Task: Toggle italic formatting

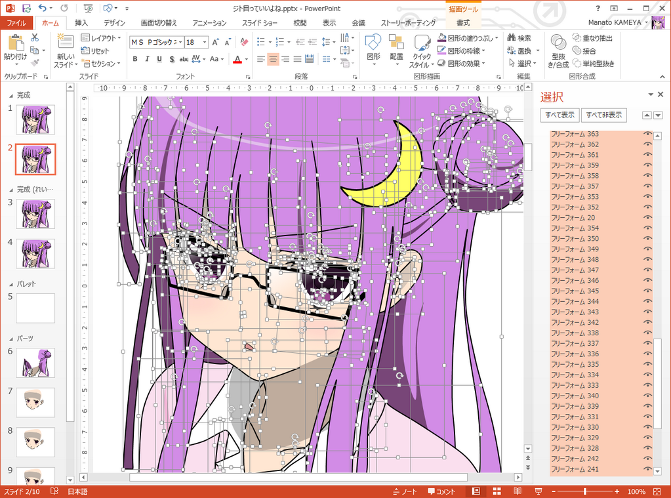Action: 147,59
